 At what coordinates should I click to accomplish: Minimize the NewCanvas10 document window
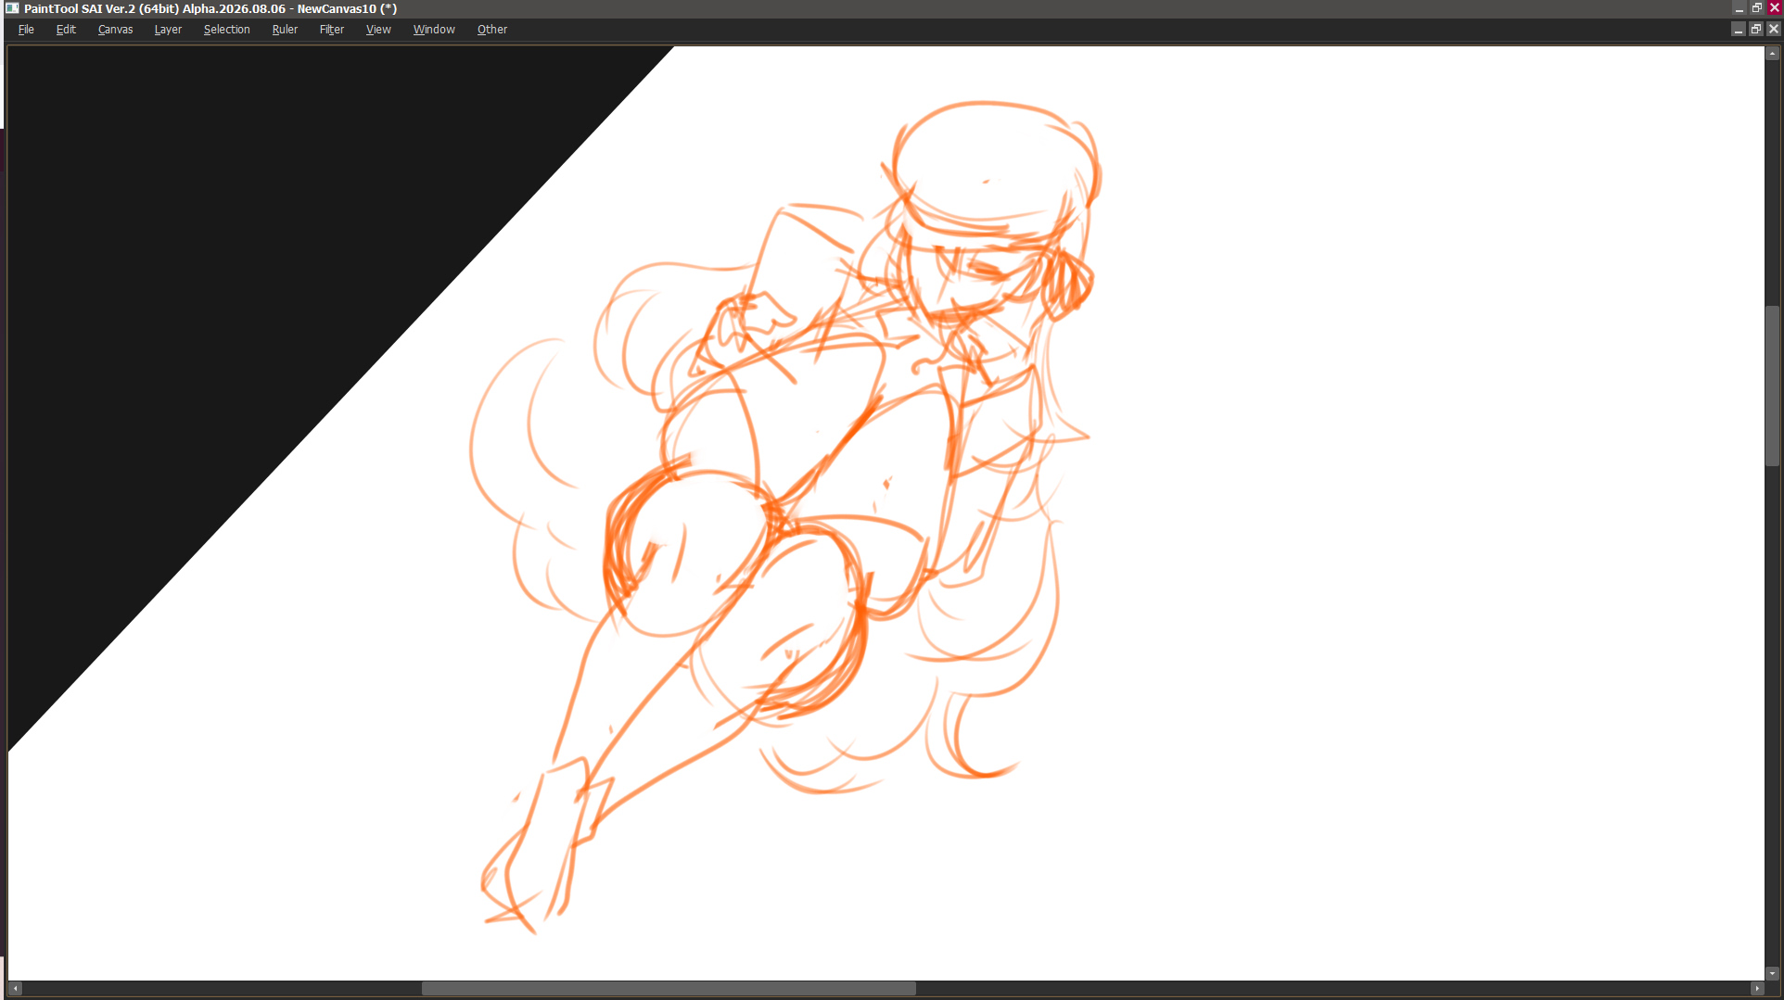[1739, 30]
